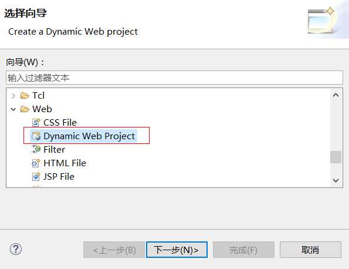Expand the Tcl tree node
Image resolution: width=349 pixels, height=269 pixels.
(x=13, y=96)
